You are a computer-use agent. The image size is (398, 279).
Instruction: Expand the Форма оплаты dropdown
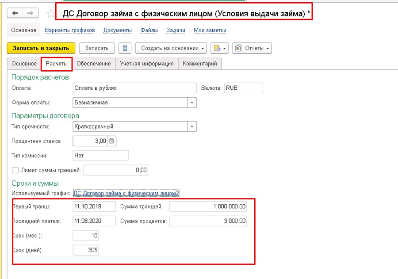(x=192, y=102)
